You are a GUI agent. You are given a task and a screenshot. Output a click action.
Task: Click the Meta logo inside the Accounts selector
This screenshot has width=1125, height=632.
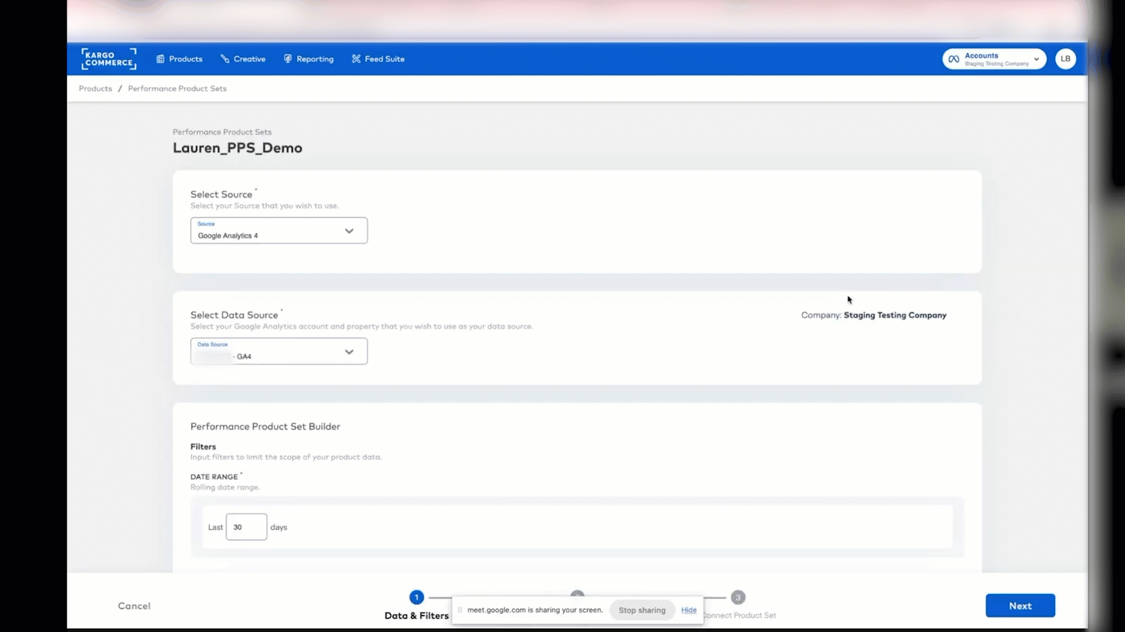(954, 59)
